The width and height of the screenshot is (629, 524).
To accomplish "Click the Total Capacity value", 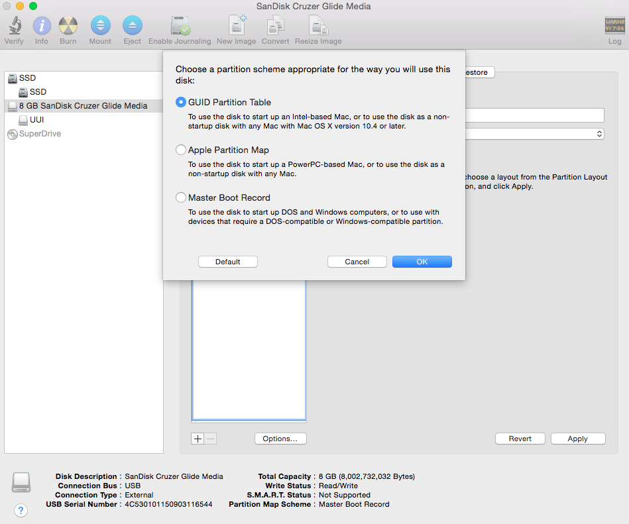I will tap(367, 476).
